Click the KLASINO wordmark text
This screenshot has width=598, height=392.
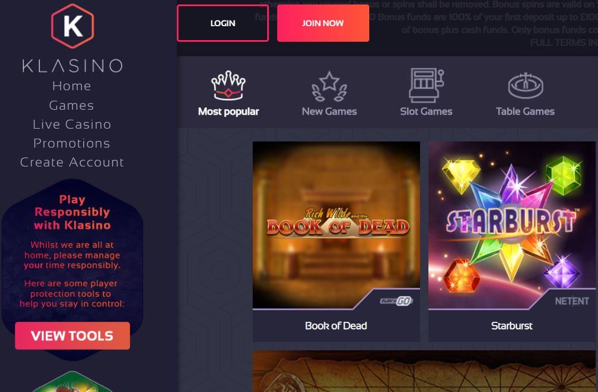(x=72, y=66)
